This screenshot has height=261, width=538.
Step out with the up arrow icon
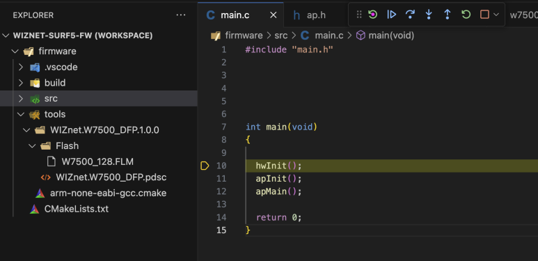(447, 15)
